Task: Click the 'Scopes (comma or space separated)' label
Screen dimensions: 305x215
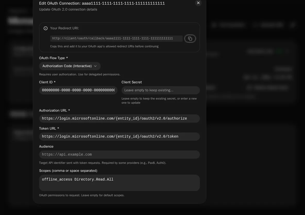Action: point(68,171)
